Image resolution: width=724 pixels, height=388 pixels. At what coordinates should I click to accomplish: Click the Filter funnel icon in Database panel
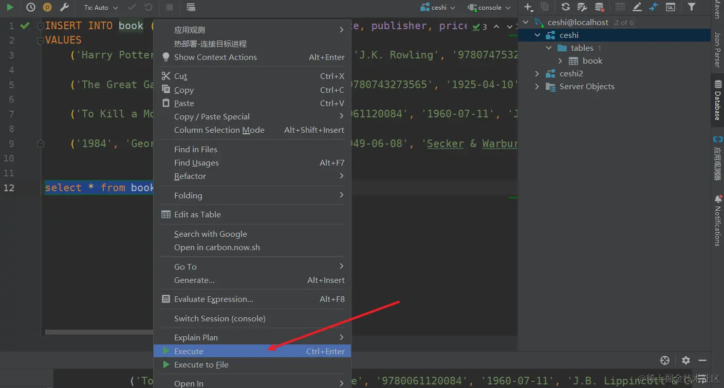(692, 7)
